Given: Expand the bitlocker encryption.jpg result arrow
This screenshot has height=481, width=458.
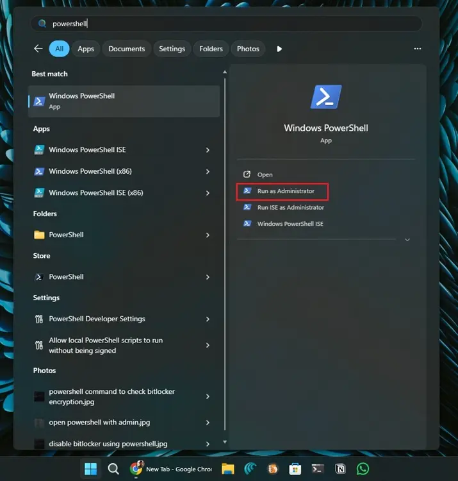Looking at the screenshot, I should [x=208, y=396].
